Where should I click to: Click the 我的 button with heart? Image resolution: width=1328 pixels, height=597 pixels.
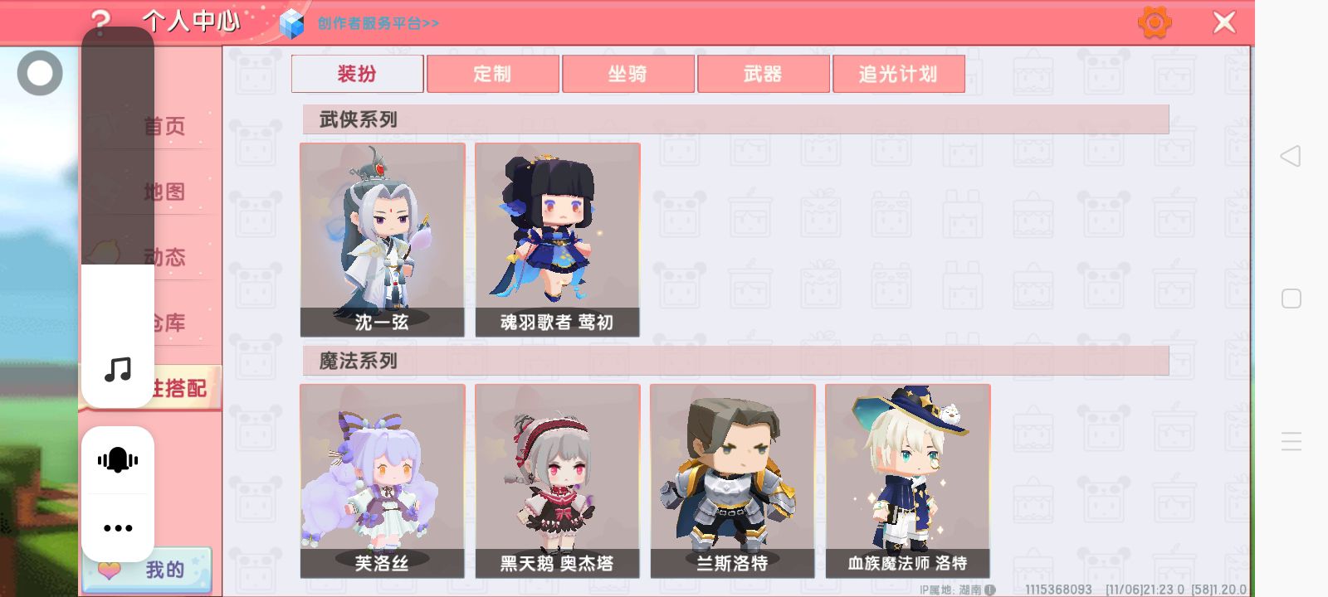click(147, 570)
